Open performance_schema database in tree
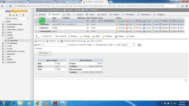 [x=16, y=51]
